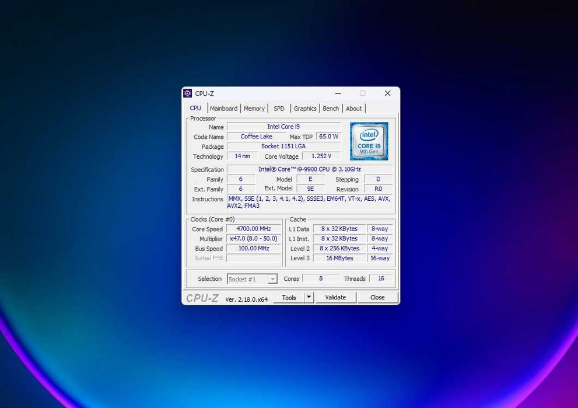Switch to the Mainboard tab
The width and height of the screenshot is (578, 408).
point(223,109)
